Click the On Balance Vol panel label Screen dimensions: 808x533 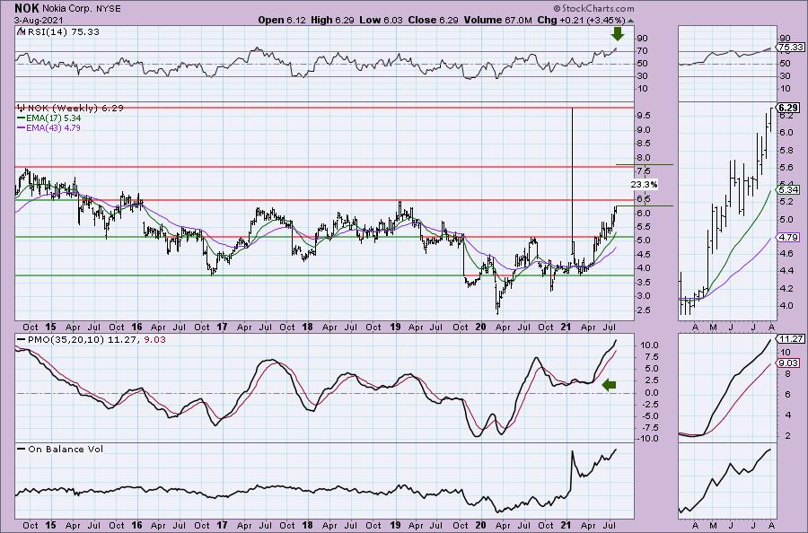point(60,449)
